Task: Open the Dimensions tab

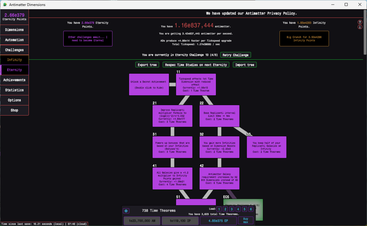Action: click(x=14, y=30)
